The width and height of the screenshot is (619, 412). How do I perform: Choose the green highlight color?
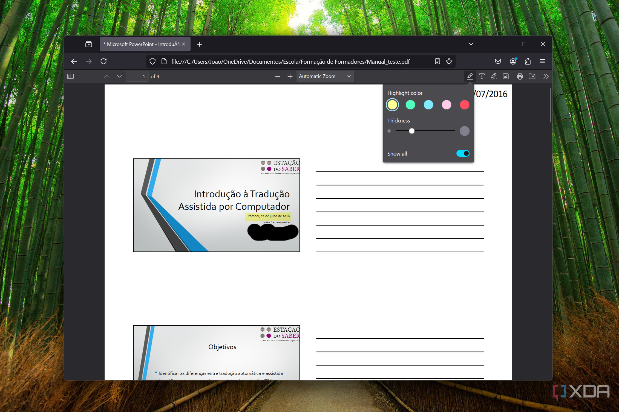point(410,105)
